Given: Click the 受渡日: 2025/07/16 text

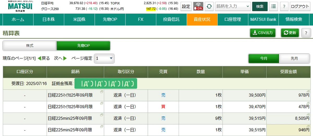Looking at the screenshot, I should tap(29, 84).
